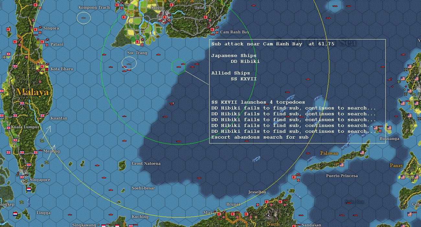Select the British flag base at Kuantan

coord(42,116)
